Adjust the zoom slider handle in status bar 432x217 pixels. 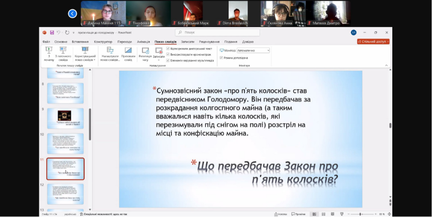[x=360, y=214]
